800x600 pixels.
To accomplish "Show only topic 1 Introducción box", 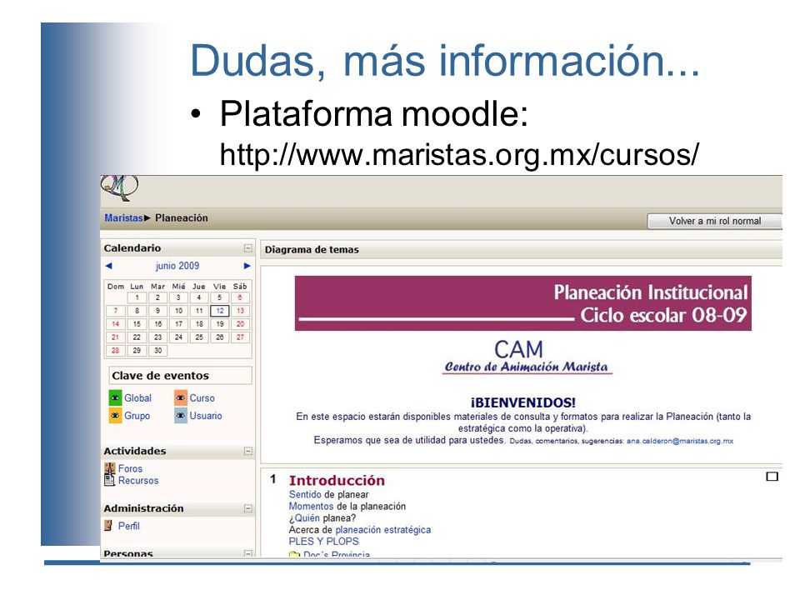I will pyautogui.click(x=772, y=477).
